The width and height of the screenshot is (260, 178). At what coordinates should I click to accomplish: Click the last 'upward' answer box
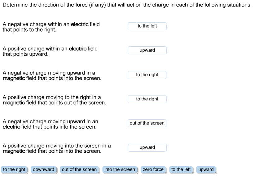click(x=147, y=147)
